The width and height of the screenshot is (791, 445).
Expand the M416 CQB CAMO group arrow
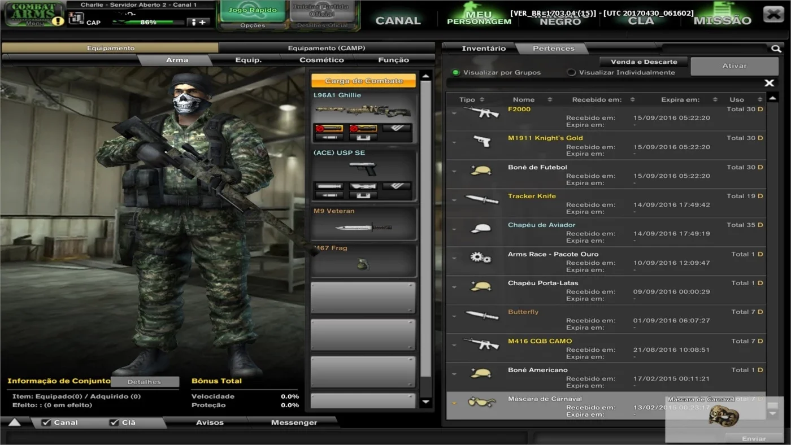[x=454, y=344]
